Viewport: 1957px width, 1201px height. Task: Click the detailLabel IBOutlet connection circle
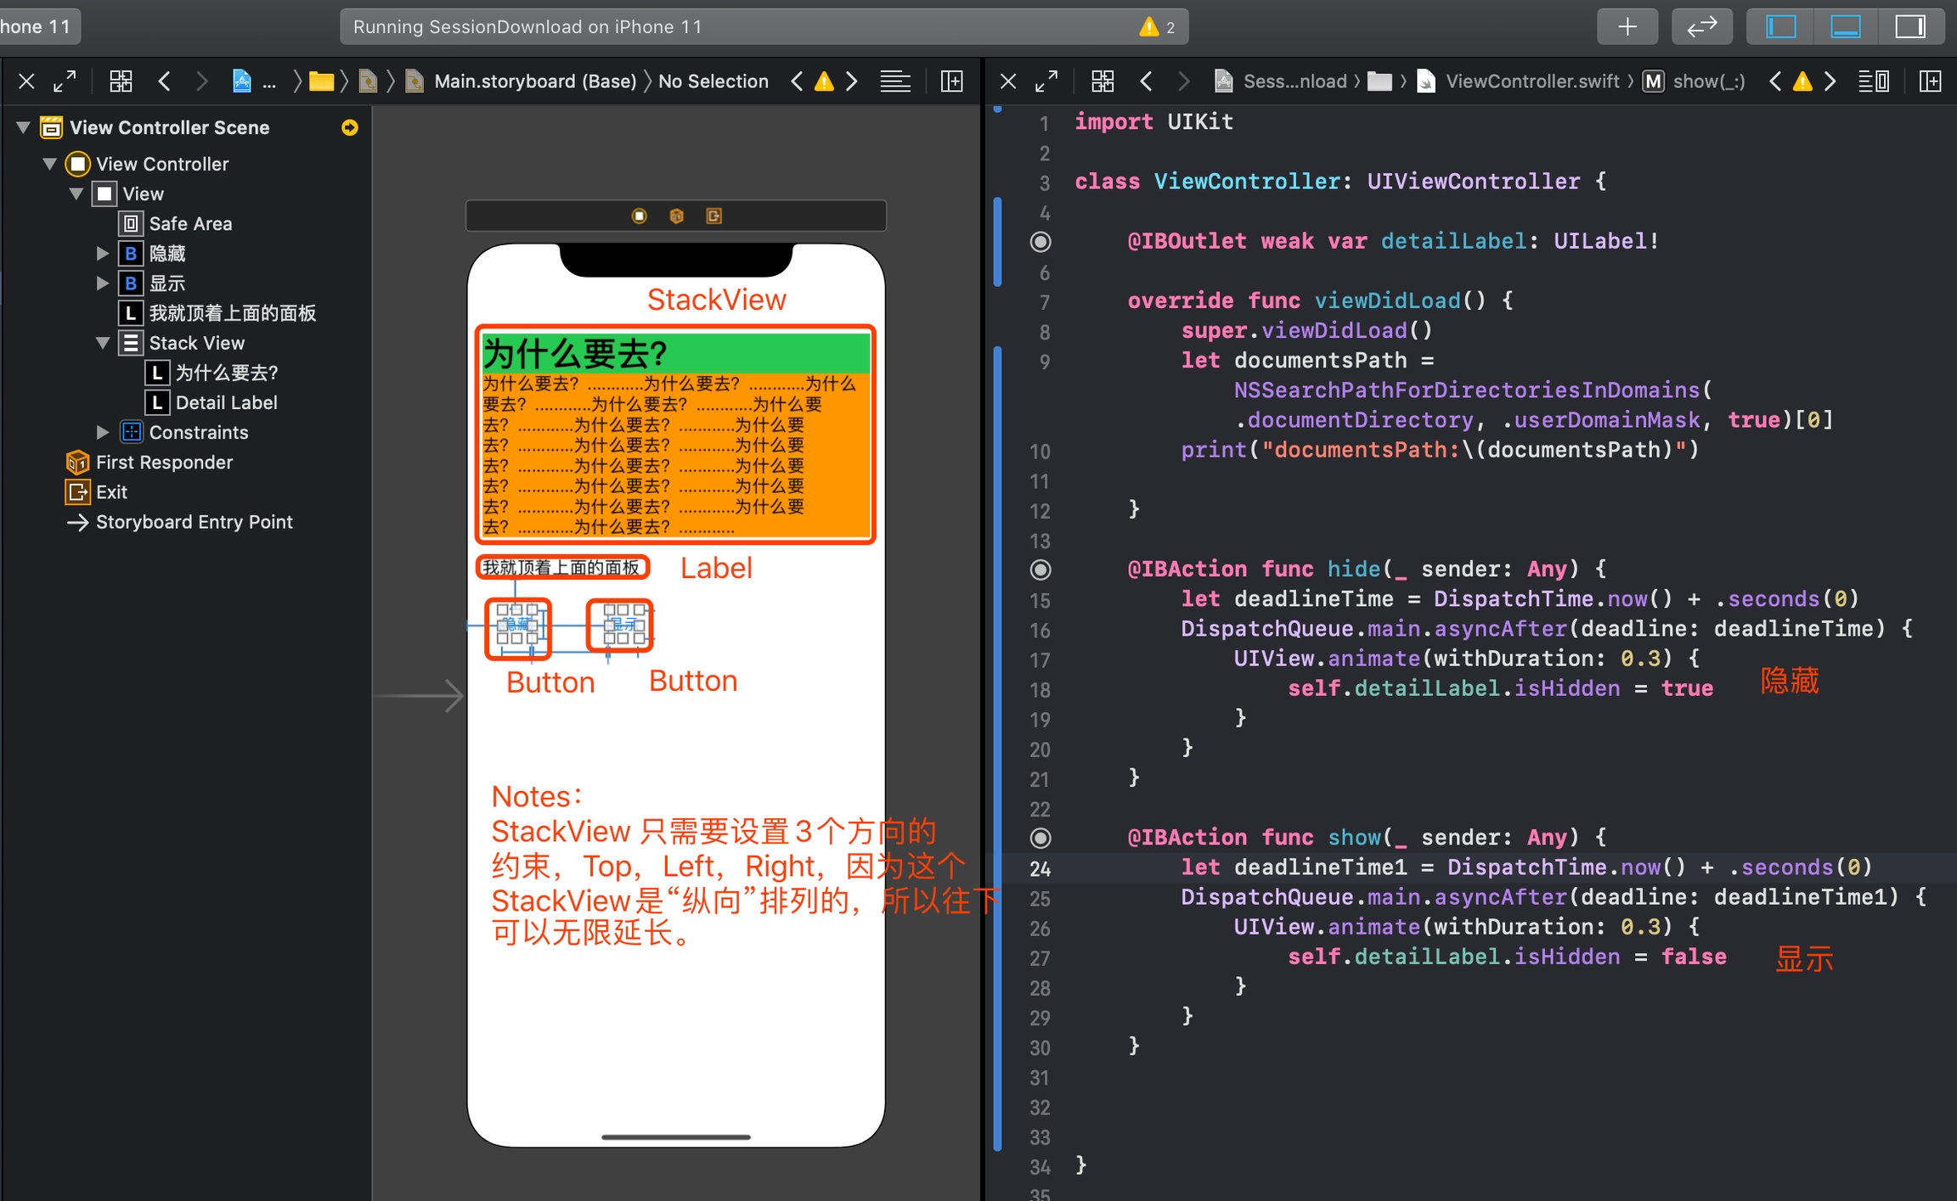tap(1041, 242)
